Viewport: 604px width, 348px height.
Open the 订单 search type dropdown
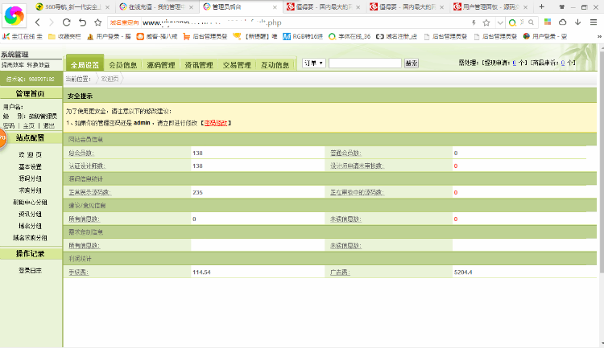click(314, 63)
